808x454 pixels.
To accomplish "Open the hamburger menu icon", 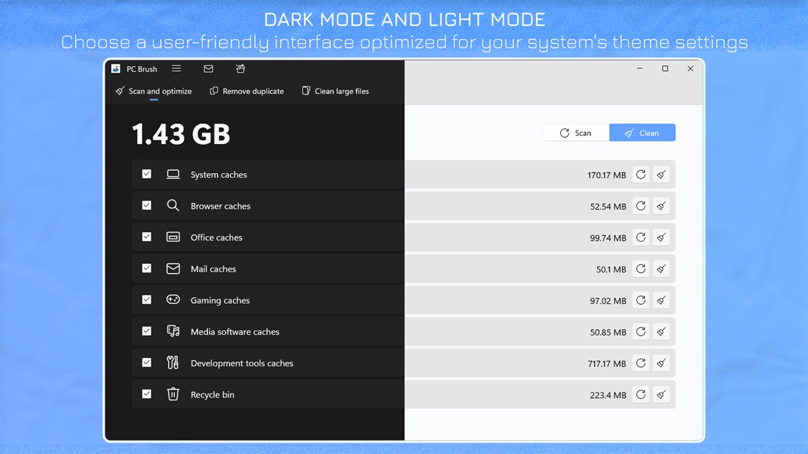I will click(176, 69).
